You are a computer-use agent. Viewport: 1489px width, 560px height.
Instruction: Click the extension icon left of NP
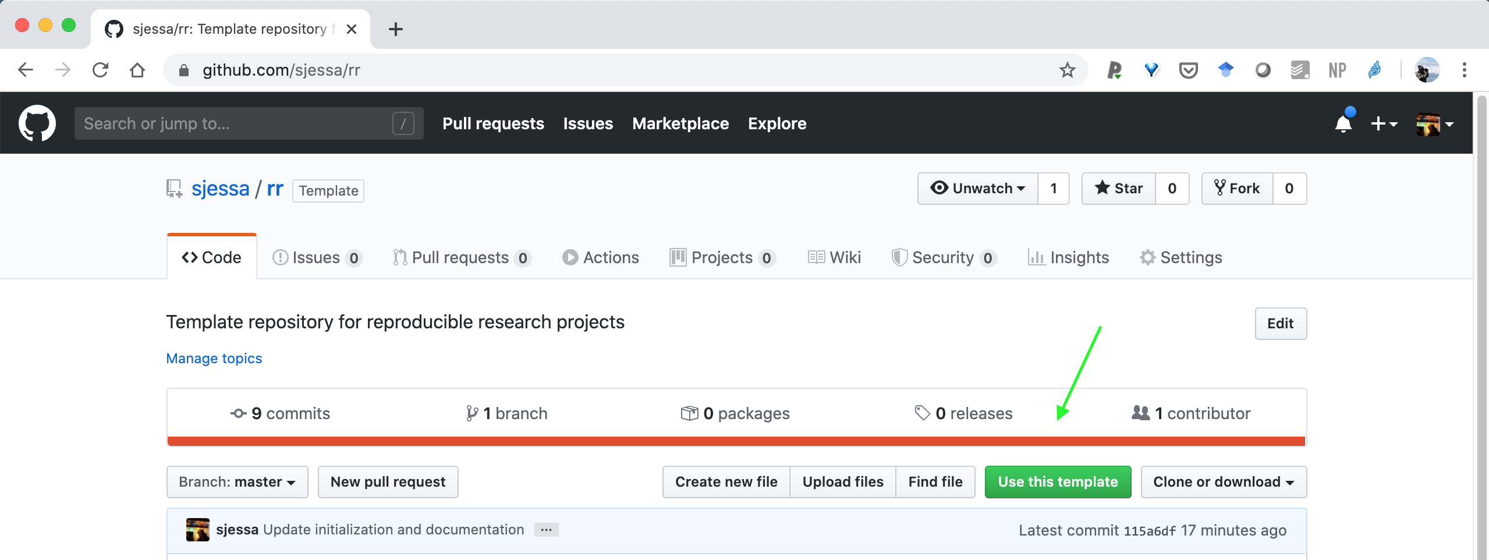click(1300, 70)
